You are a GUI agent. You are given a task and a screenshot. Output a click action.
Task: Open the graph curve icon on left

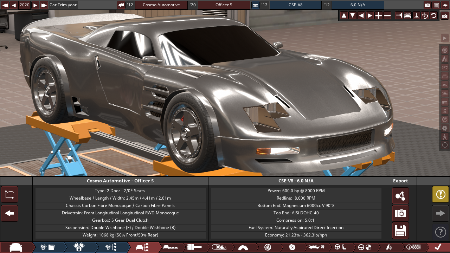9,194
